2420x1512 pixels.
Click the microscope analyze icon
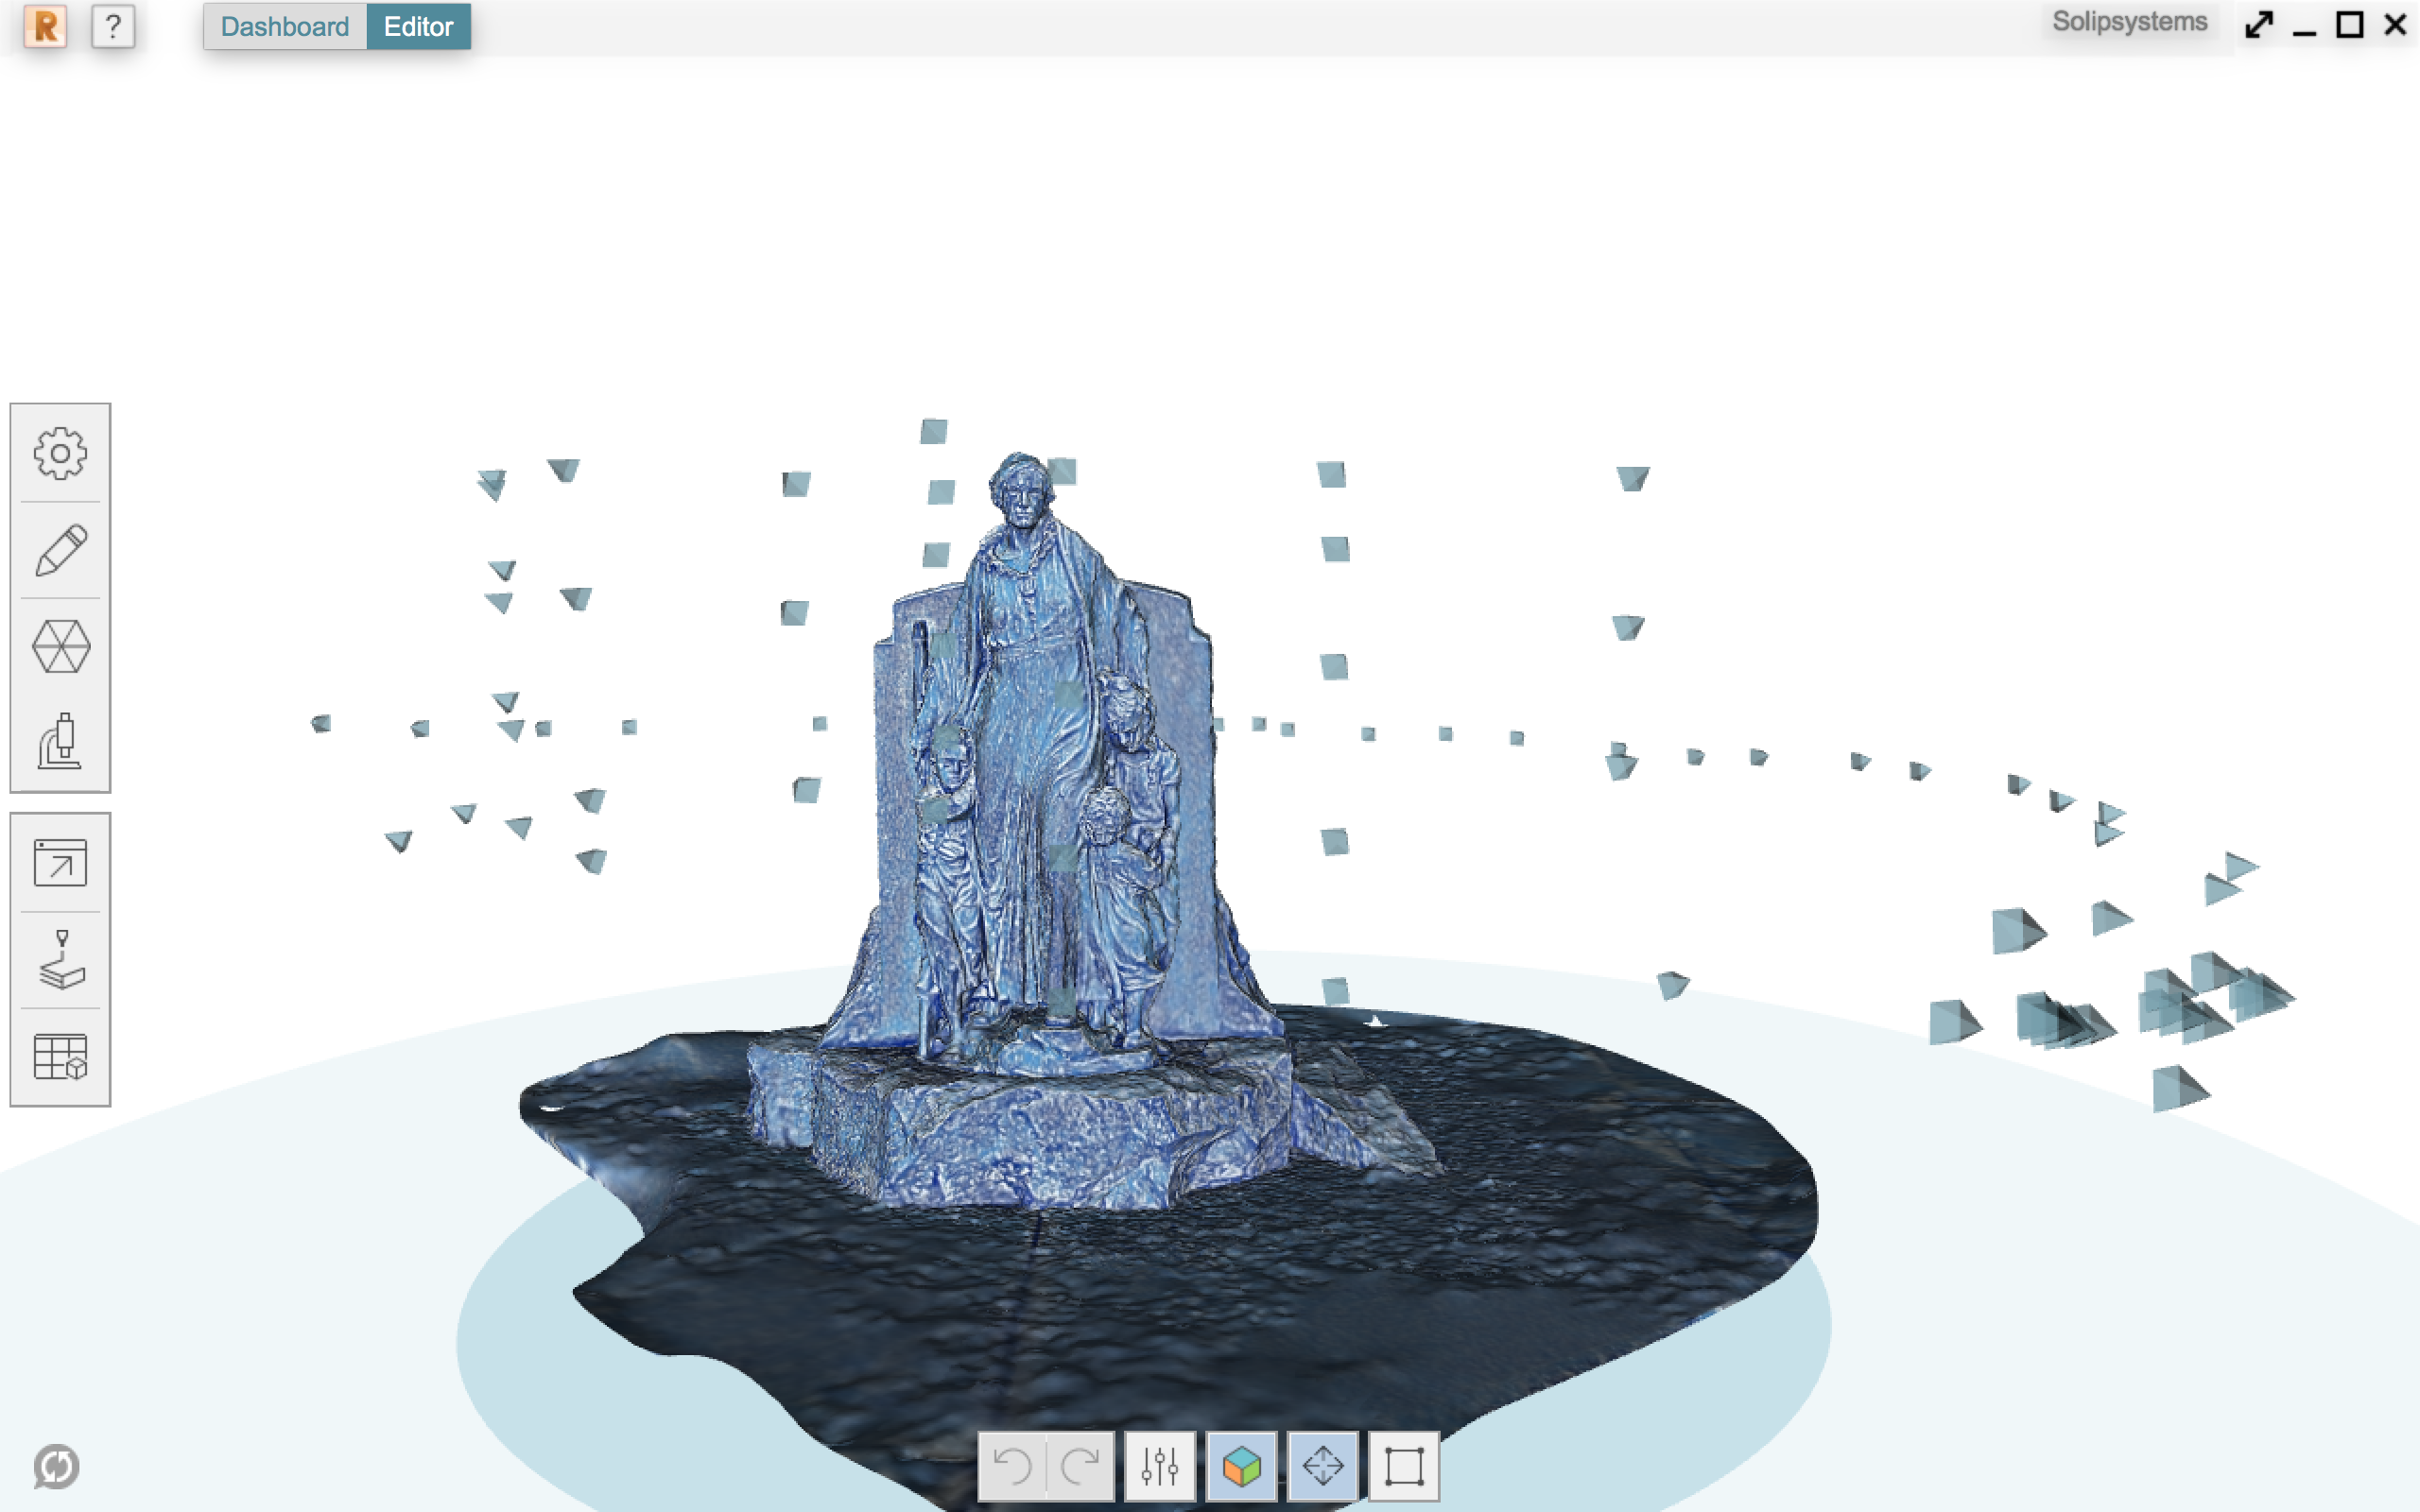tap(60, 741)
